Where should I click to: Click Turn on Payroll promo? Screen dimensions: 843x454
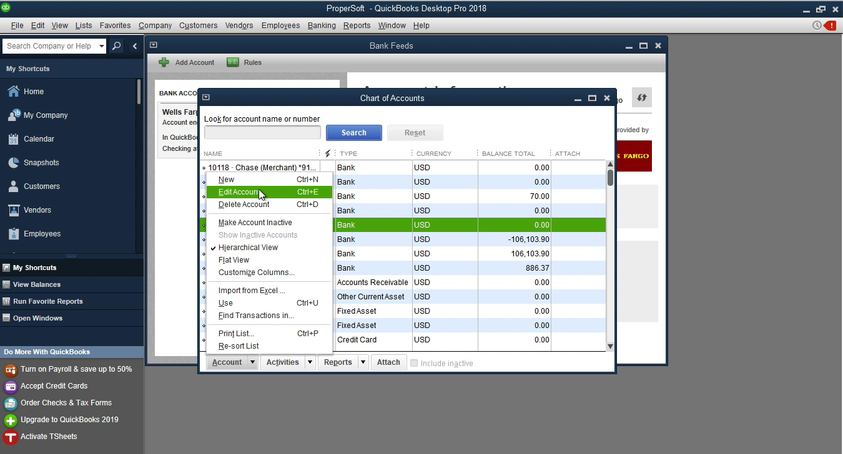(67, 369)
